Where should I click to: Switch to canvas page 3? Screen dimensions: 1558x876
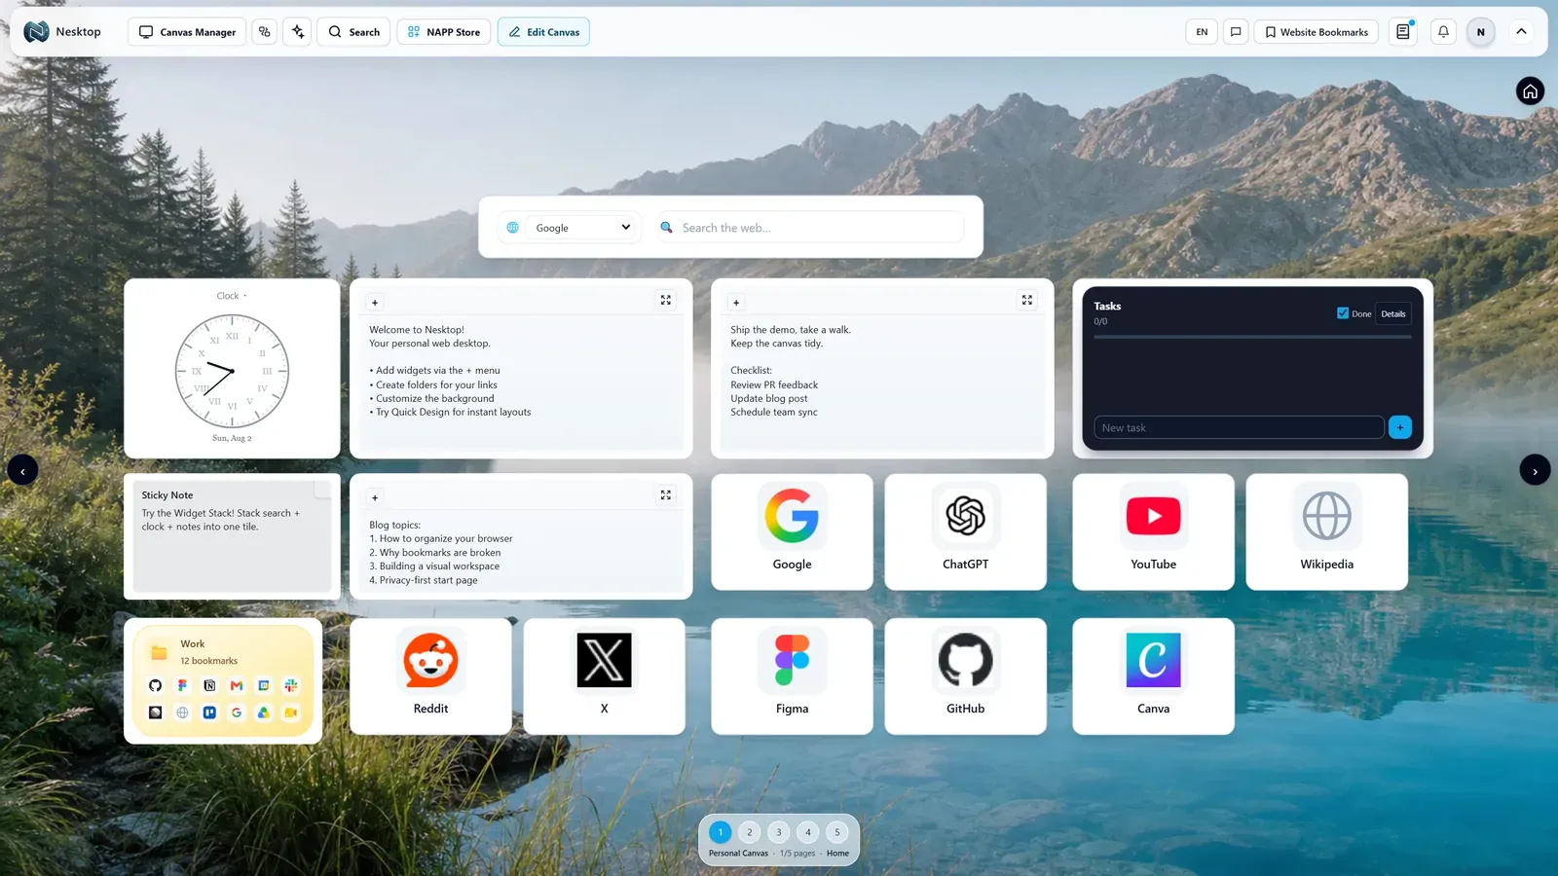point(779,832)
